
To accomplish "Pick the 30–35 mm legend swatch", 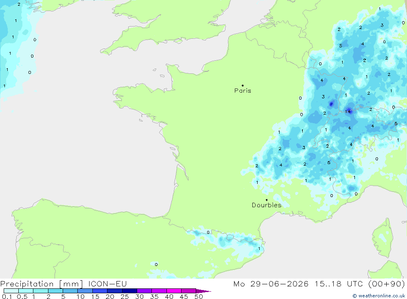I will [144, 291].
